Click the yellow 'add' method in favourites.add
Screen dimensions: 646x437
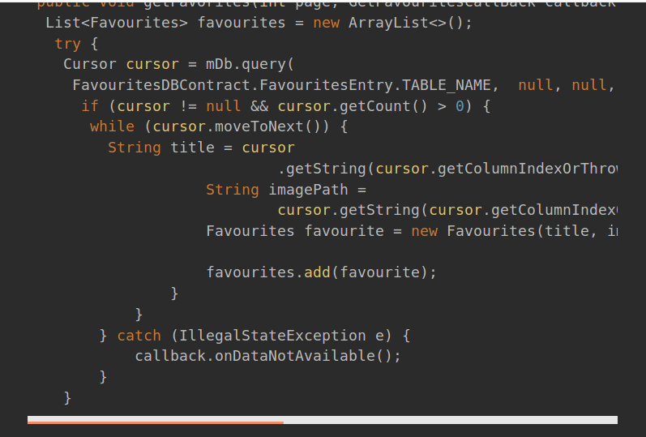pyautogui.click(x=317, y=272)
